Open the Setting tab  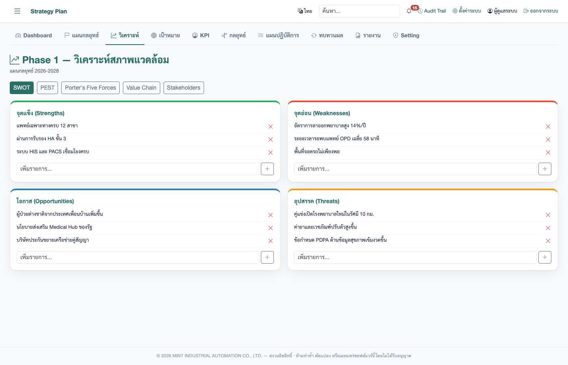pos(406,35)
